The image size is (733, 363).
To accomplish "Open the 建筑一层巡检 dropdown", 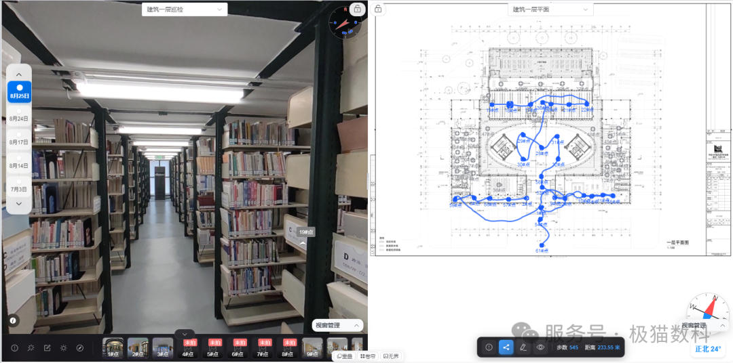I will [x=185, y=9].
